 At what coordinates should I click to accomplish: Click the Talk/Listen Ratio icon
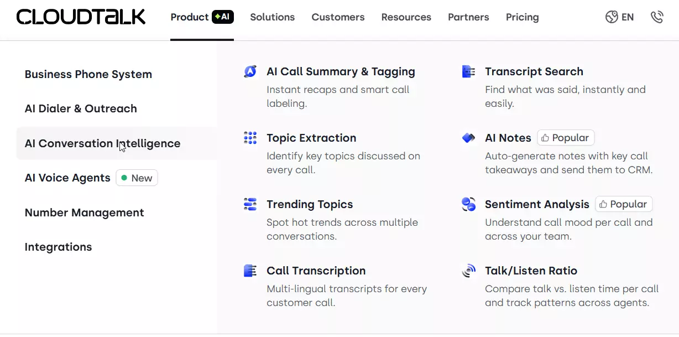468,271
